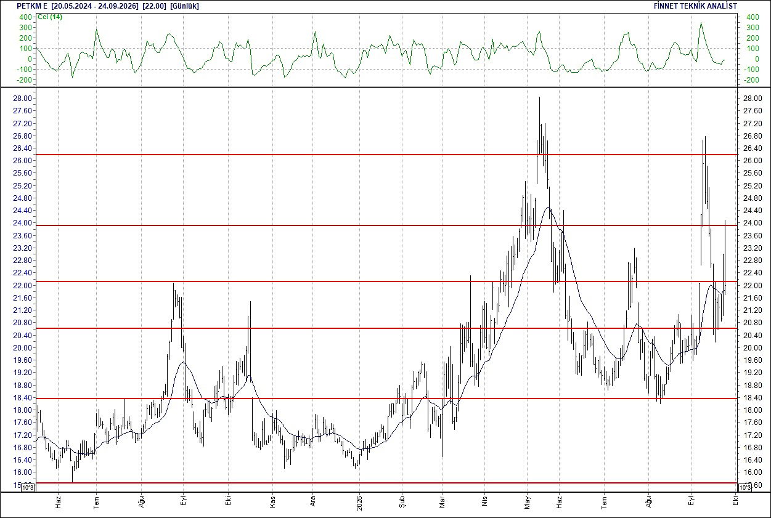Click 20.40 on the left price axis
This screenshot has width=771, height=518.
click(23, 336)
